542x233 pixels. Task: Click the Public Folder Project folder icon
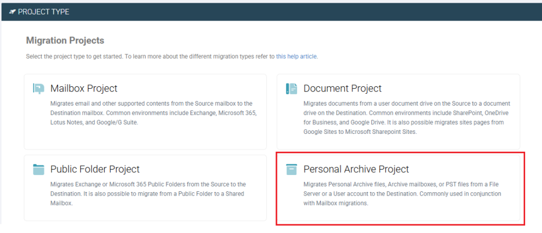point(38,170)
